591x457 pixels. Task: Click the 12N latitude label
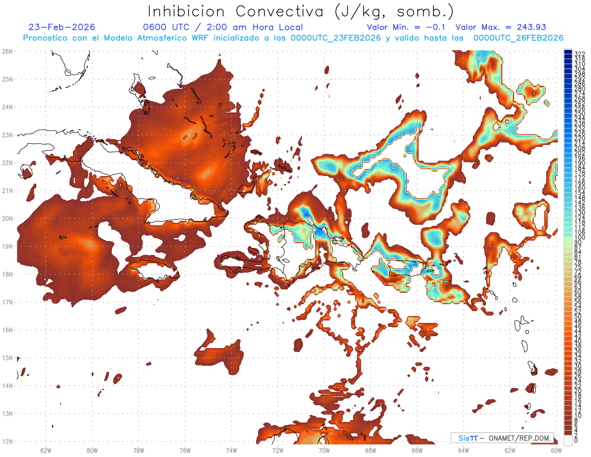click(x=7, y=441)
